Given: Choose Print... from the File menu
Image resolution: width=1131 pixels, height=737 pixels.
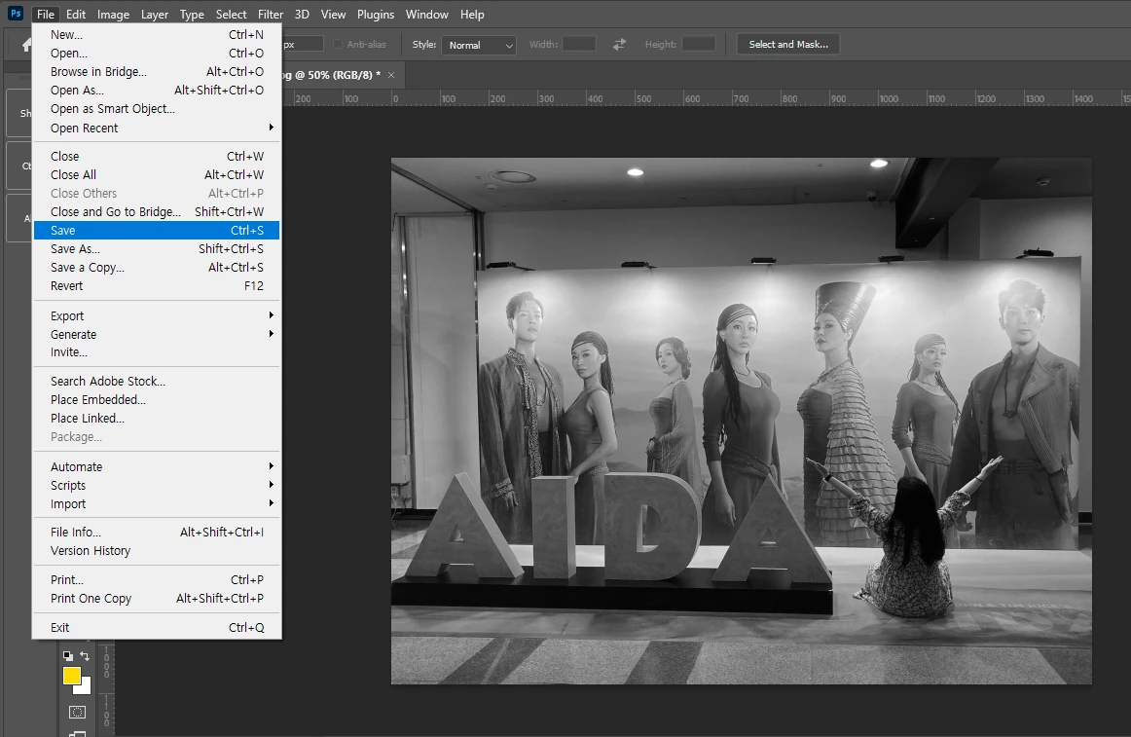Looking at the screenshot, I should pyautogui.click(x=157, y=579).
